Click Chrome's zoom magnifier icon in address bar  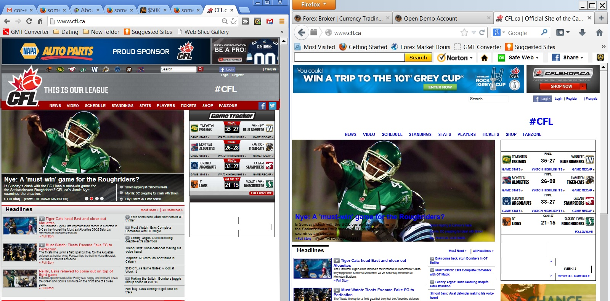(x=225, y=21)
